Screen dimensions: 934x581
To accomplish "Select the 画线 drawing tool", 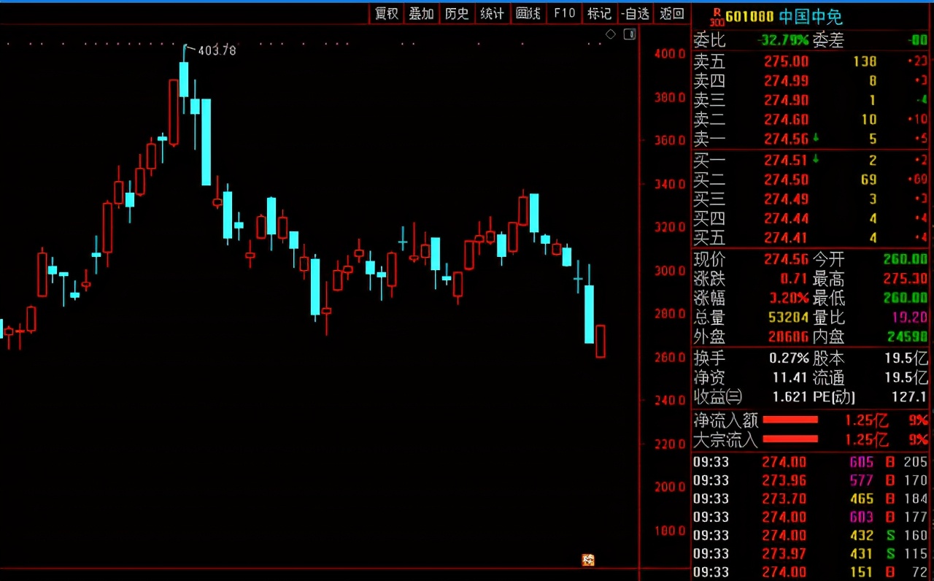I will coord(528,14).
